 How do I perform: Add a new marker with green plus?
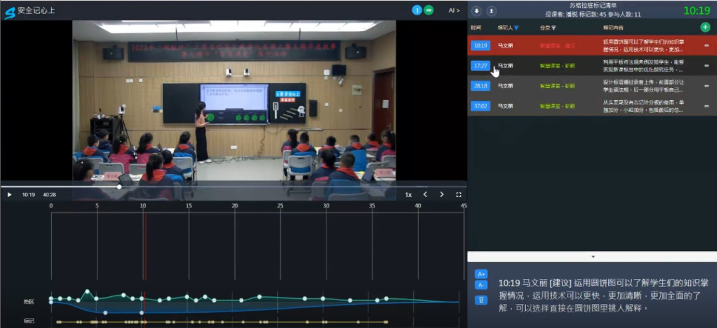tap(705, 27)
